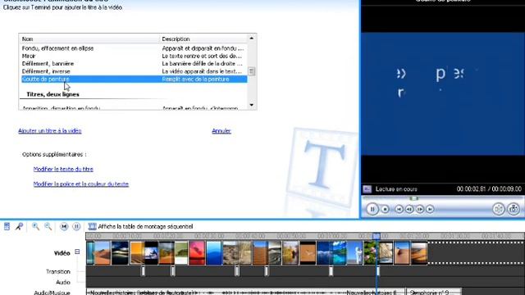525x295 pixels.
Task: Split the clip at current frame
Action: pyautogui.click(x=498, y=209)
